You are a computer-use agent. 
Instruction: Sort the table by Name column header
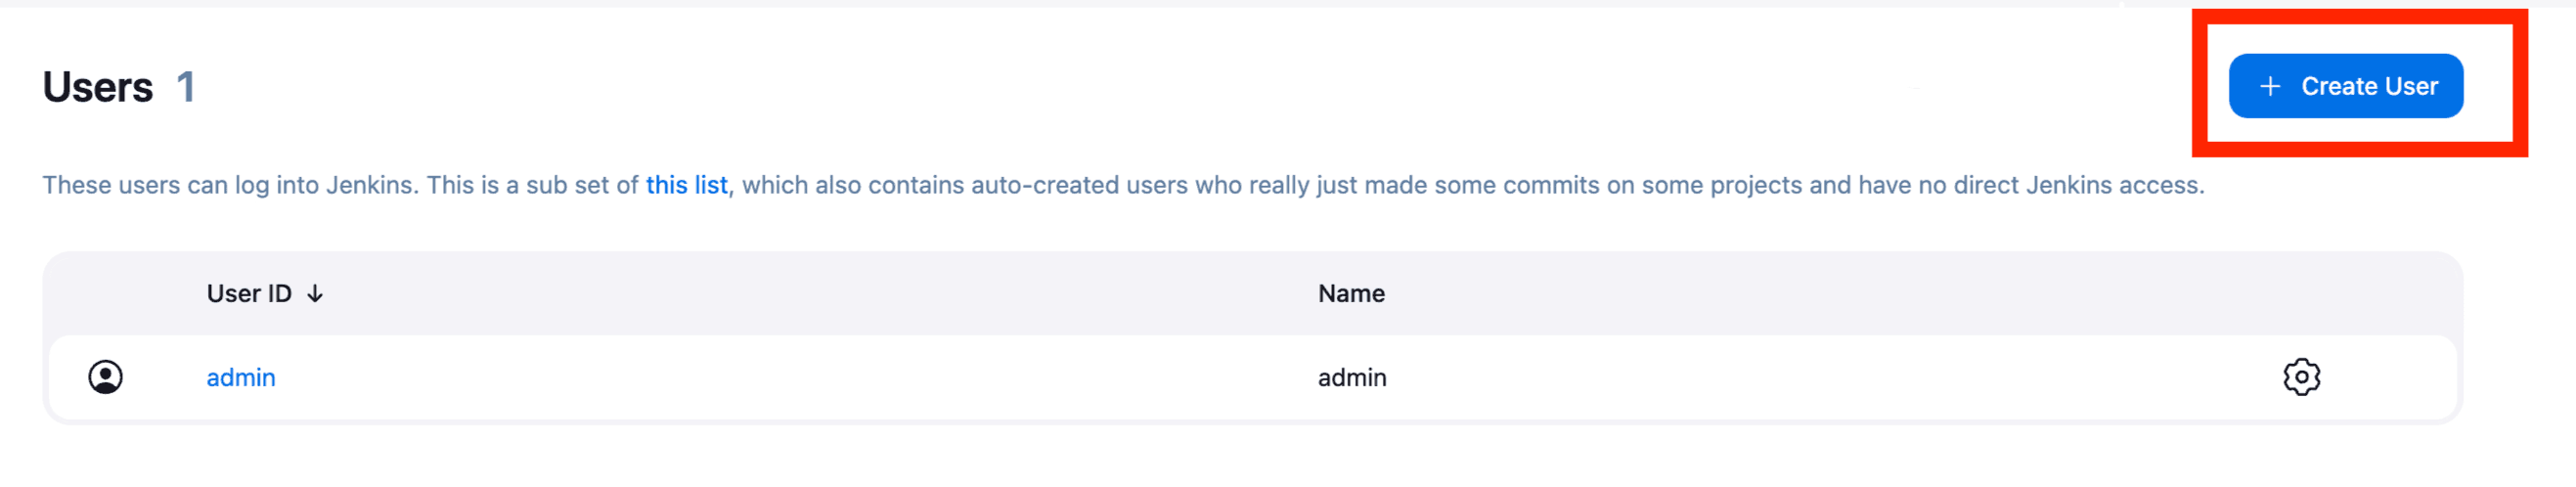pyautogui.click(x=1351, y=294)
